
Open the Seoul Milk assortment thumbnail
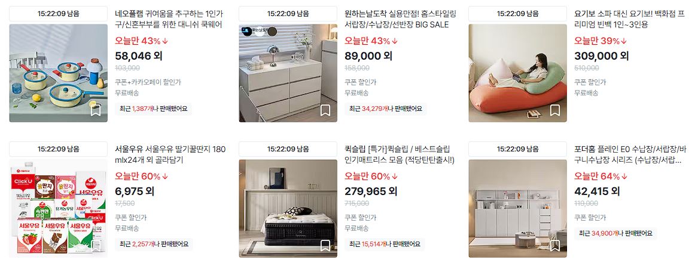tap(58, 208)
